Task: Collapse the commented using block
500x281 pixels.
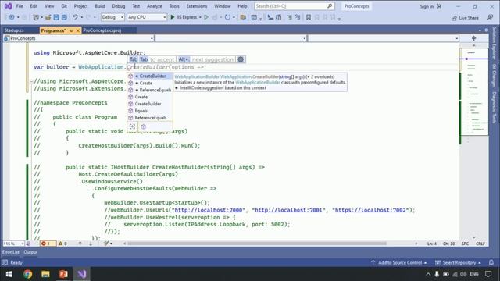Action: 31,81
